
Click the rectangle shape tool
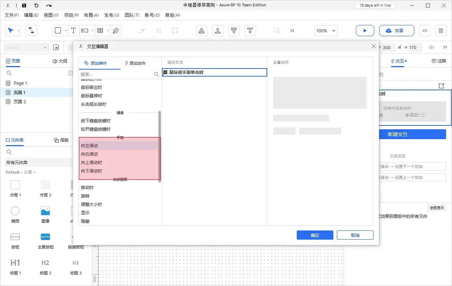tap(58, 31)
